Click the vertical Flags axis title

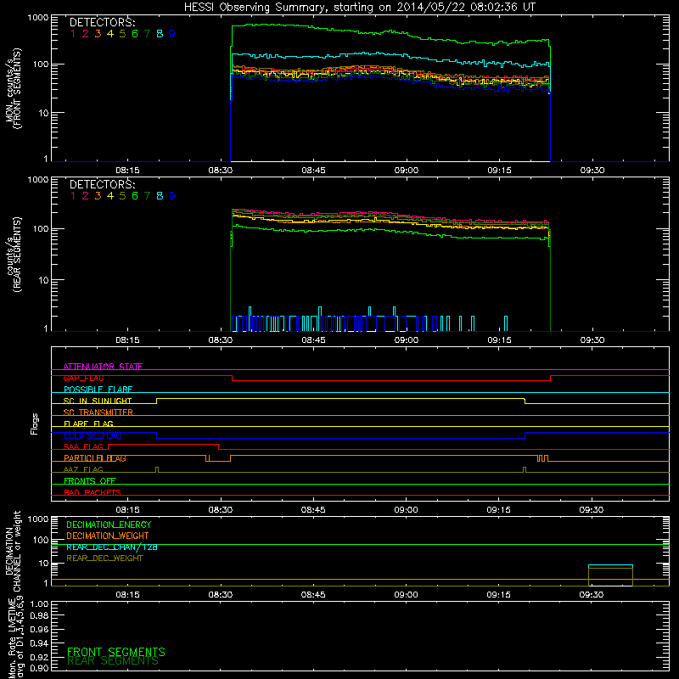[x=35, y=424]
